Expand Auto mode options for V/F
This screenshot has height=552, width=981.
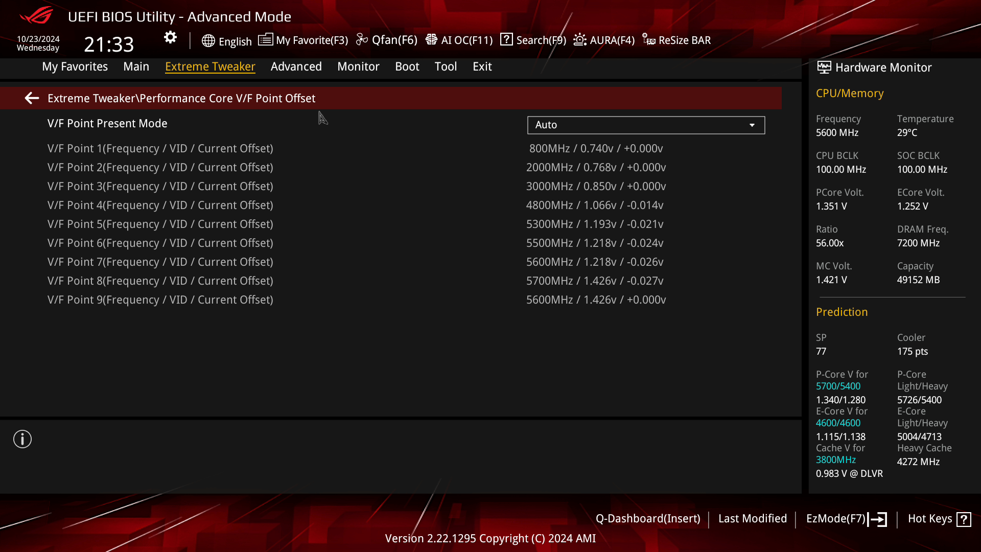[753, 125]
